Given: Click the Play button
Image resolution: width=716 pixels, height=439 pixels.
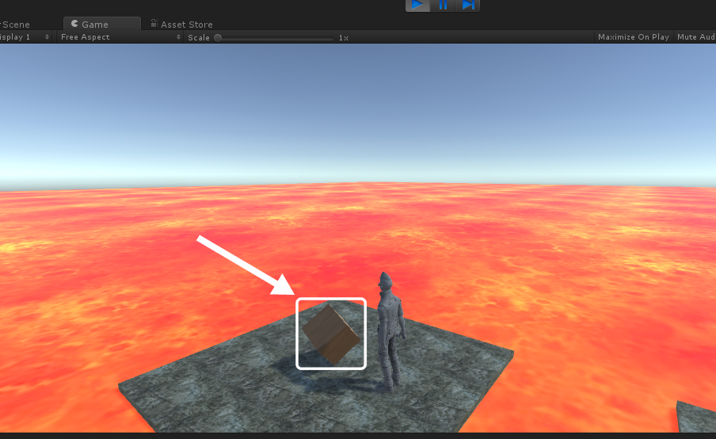Looking at the screenshot, I should pyautogui.click(x=417, y=5).
